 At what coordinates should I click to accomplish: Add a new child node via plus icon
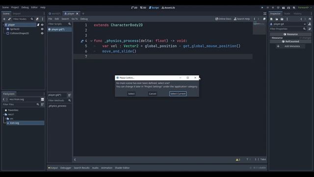[4, 19]
